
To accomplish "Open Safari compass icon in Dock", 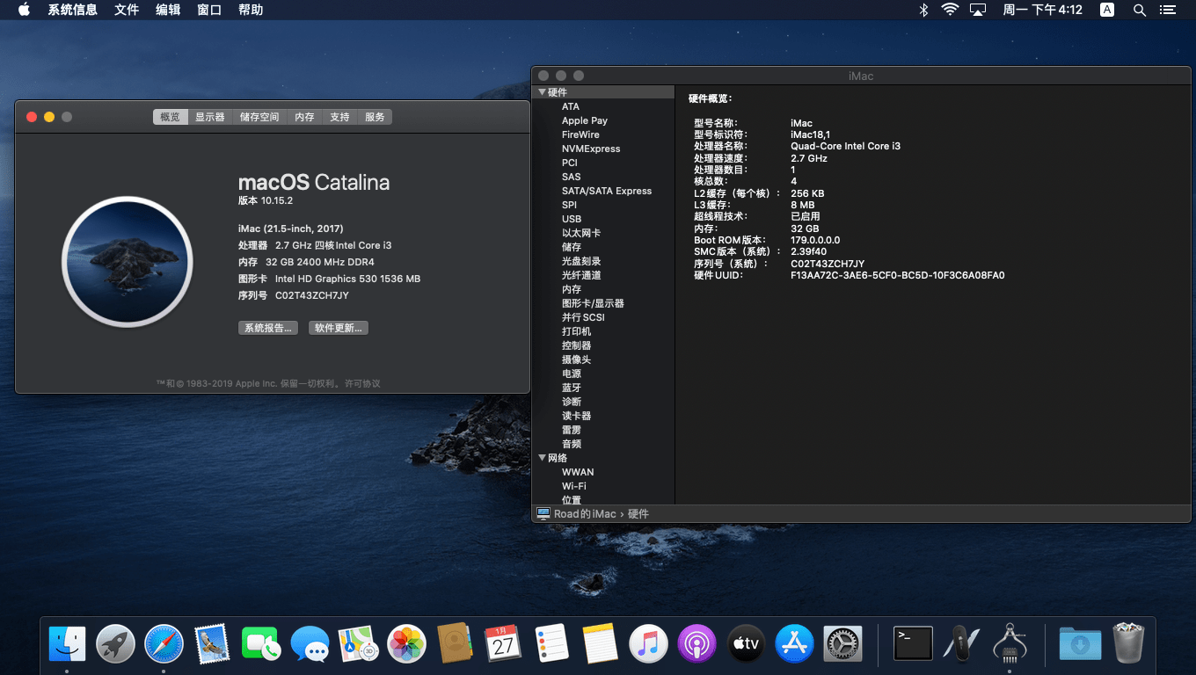I will tap(164, 644).
